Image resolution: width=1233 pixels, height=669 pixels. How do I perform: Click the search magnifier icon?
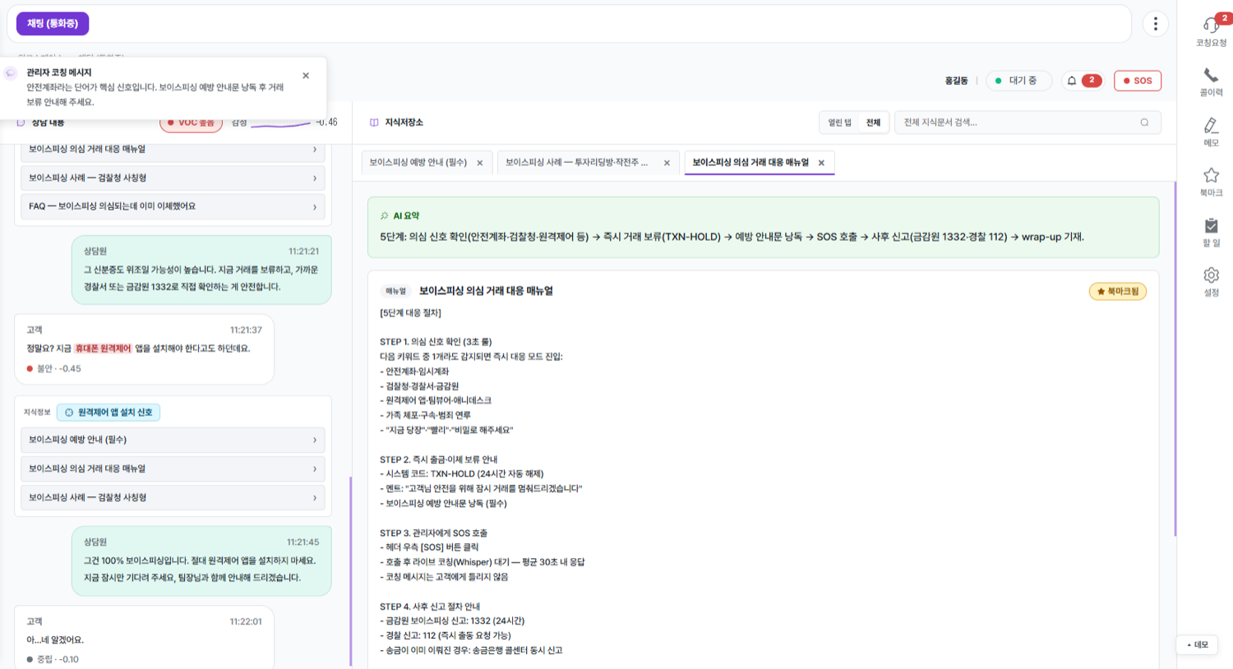(x=1144, y=122)
